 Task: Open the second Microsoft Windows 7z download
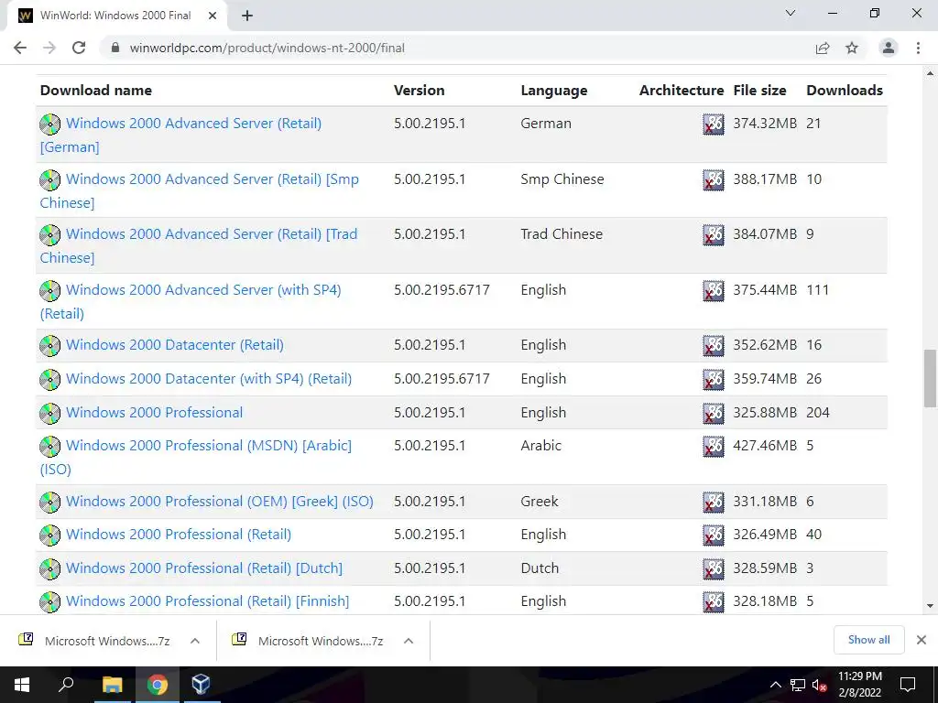[x=309, y=641]
